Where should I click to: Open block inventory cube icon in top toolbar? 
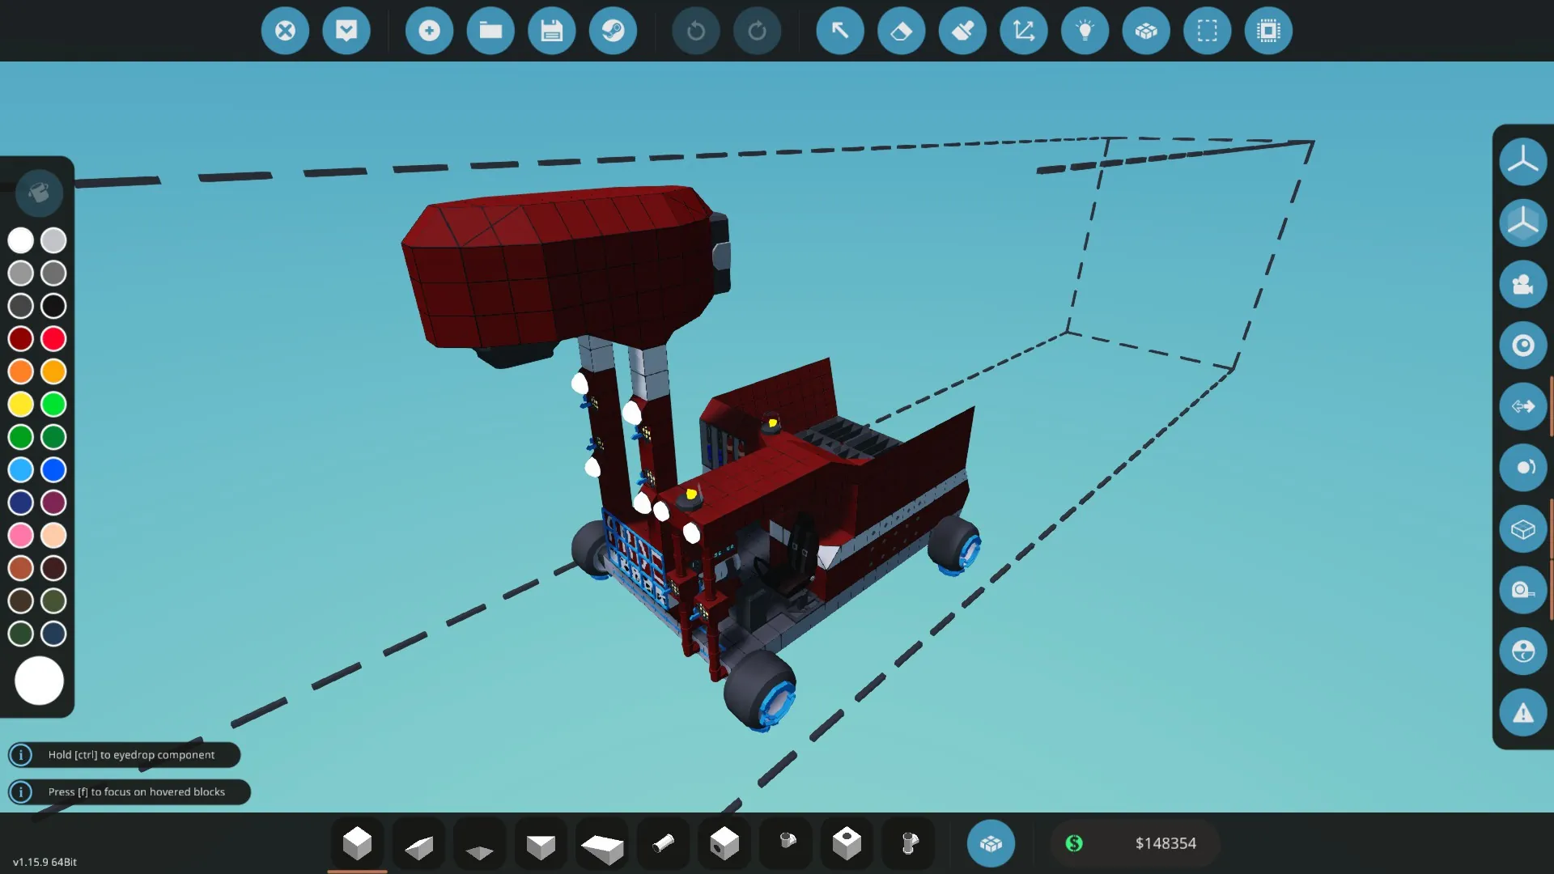pyautogui.click(x=1146, y=31)
